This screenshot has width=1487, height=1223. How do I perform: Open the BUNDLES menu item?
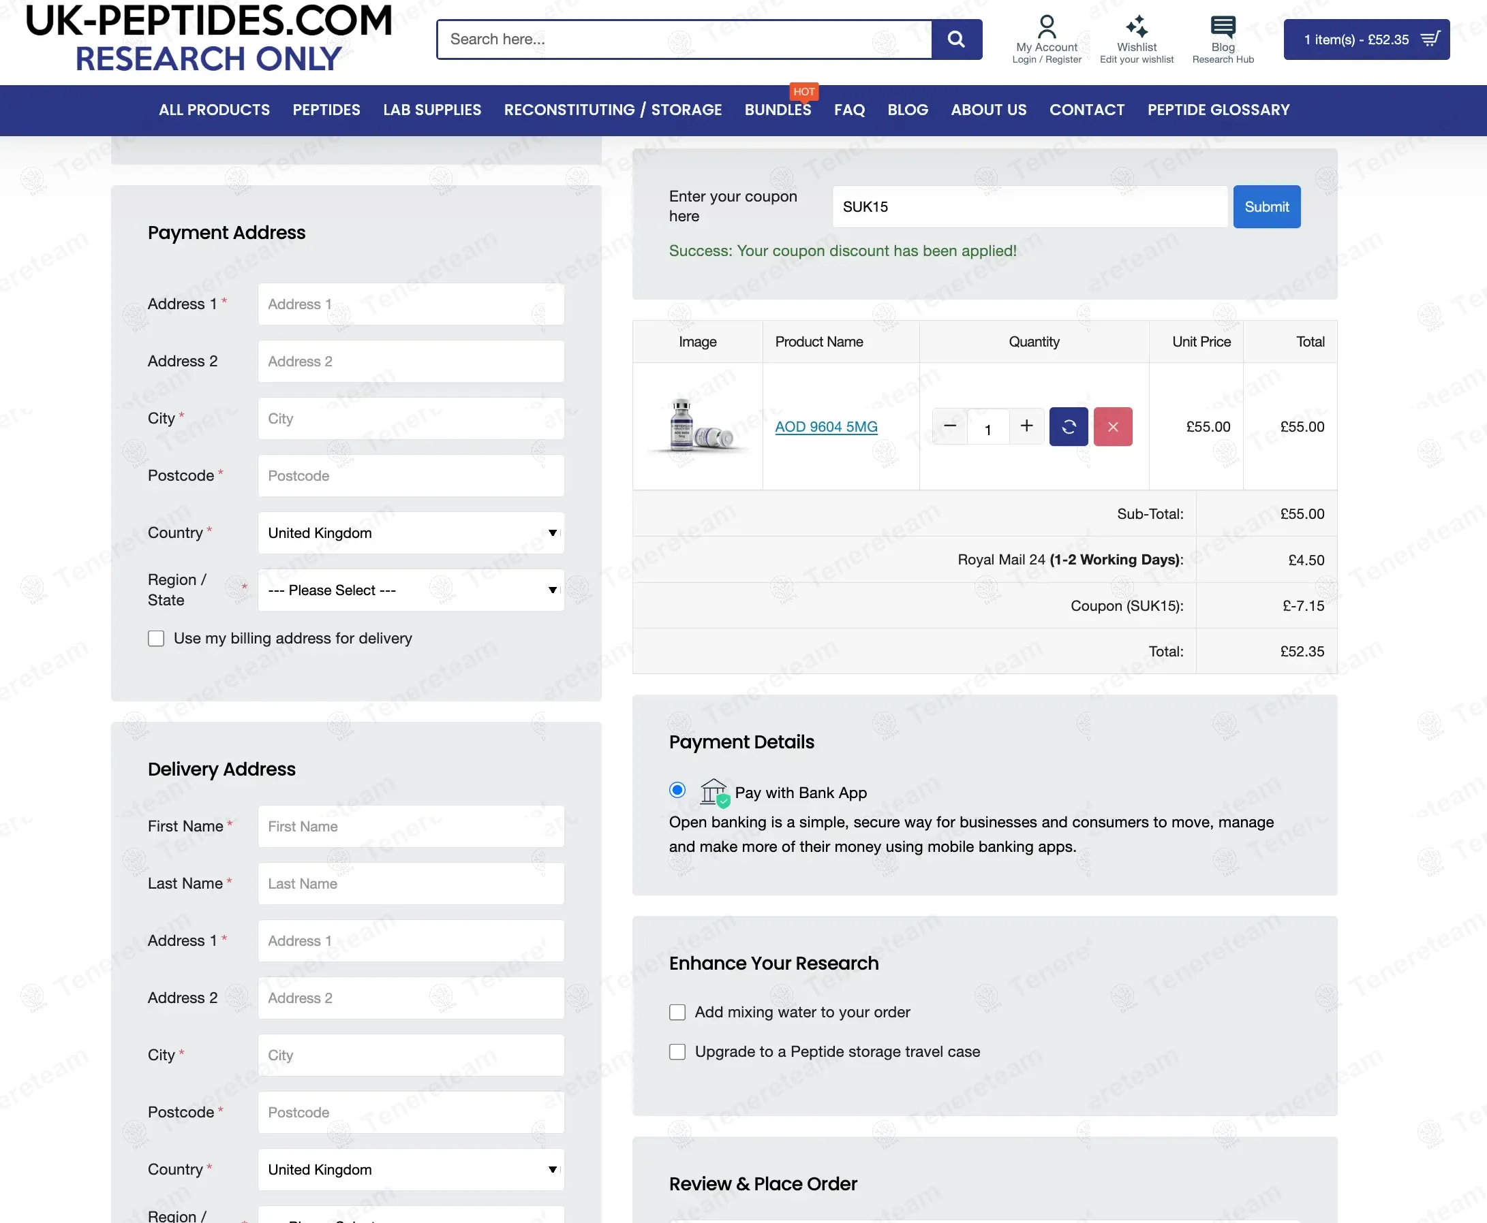tap(777, 110)
